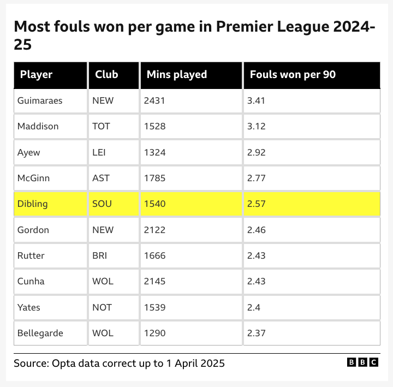Select the highlighted Dibling cell
Screen dimensions: 393x387
tap(33, 204)
